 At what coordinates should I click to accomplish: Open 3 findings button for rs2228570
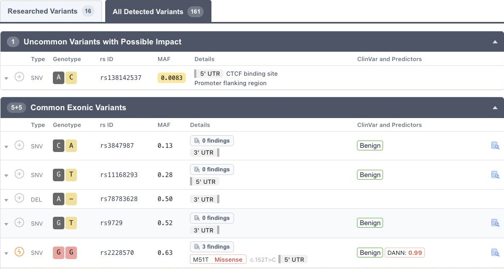click(x=212, y=247)
